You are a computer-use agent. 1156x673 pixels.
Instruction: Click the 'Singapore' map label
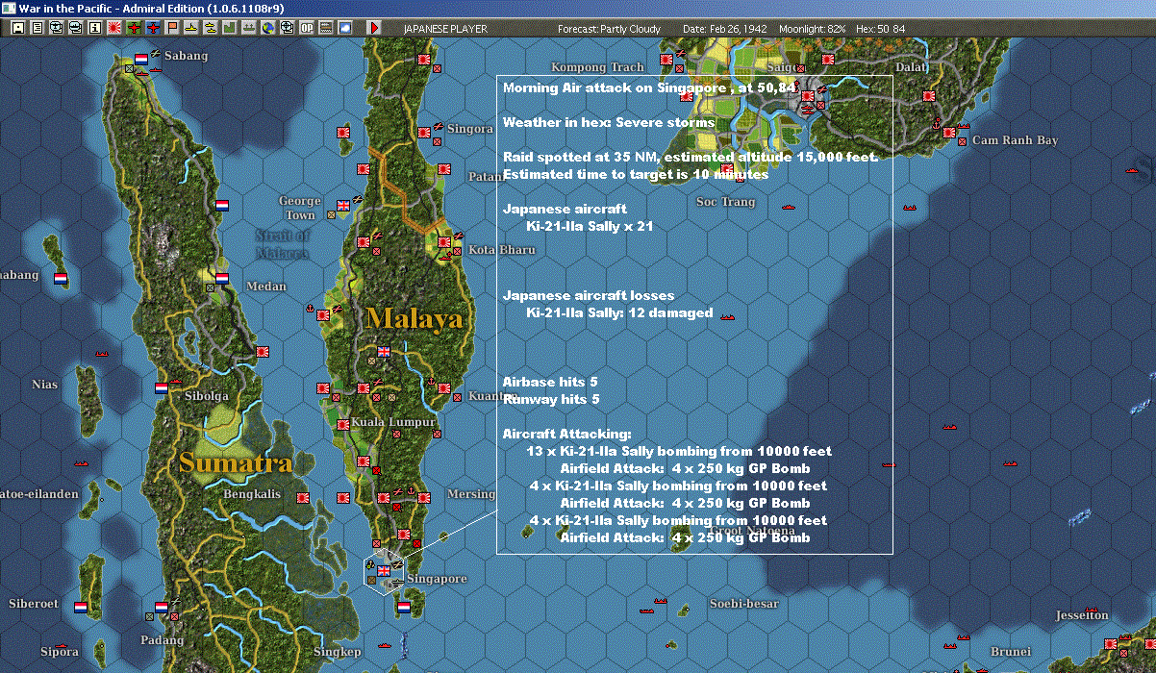click(437, 579)
